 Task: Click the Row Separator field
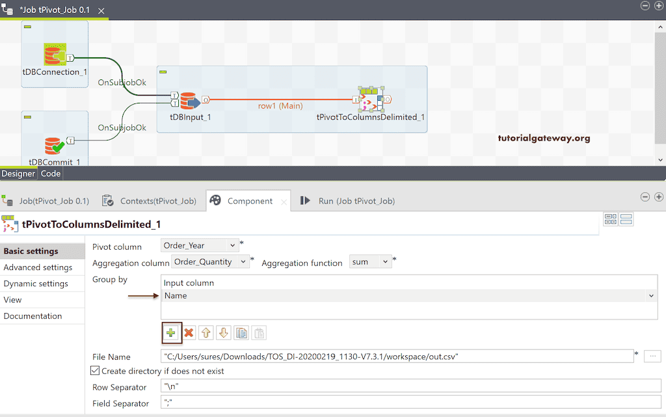pyautogui.click(x=411, y=386)
